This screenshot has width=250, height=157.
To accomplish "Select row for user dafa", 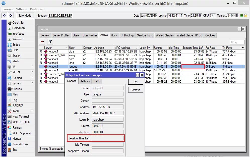I will click(142, 59).
